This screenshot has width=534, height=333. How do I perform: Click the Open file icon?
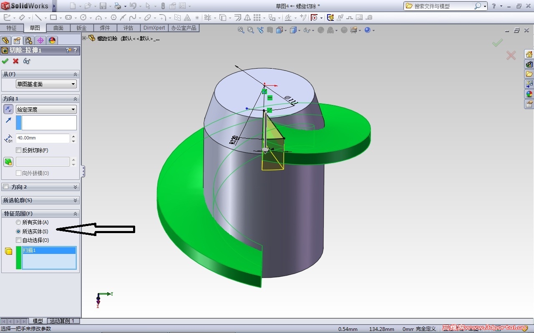pyautogui.click(x=88, y=6)
